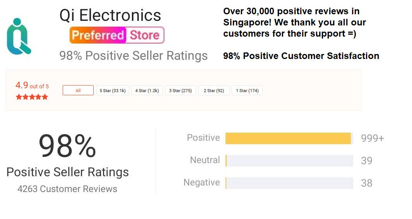Image resolution: width=412 pixels, height=219 pixels.
Task: Click the Preferred Store badge
Action: tap(117, 35)
